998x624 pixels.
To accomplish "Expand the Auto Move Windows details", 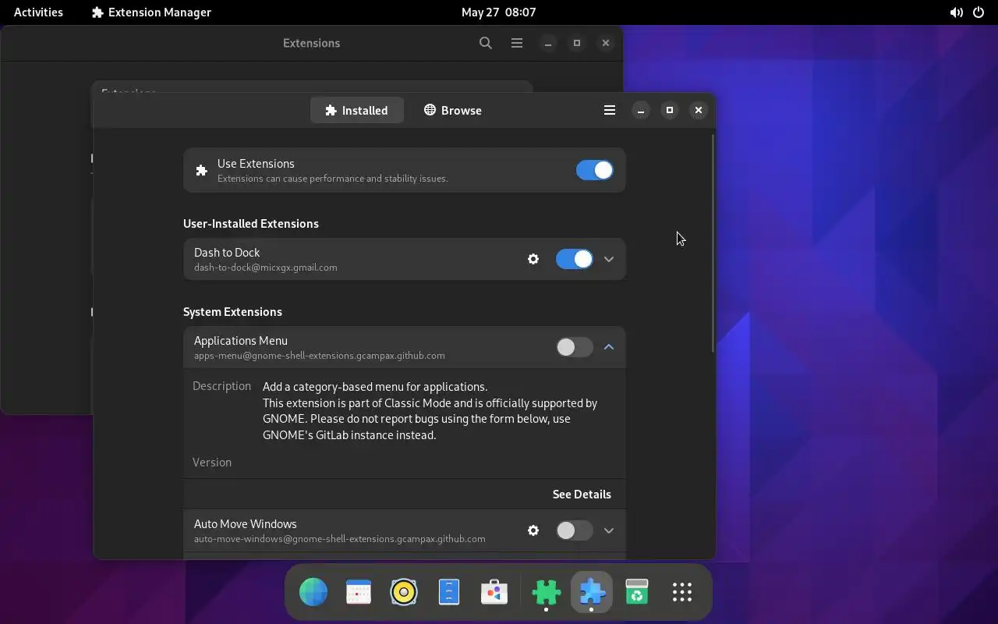I will click(x=609, y=530).
